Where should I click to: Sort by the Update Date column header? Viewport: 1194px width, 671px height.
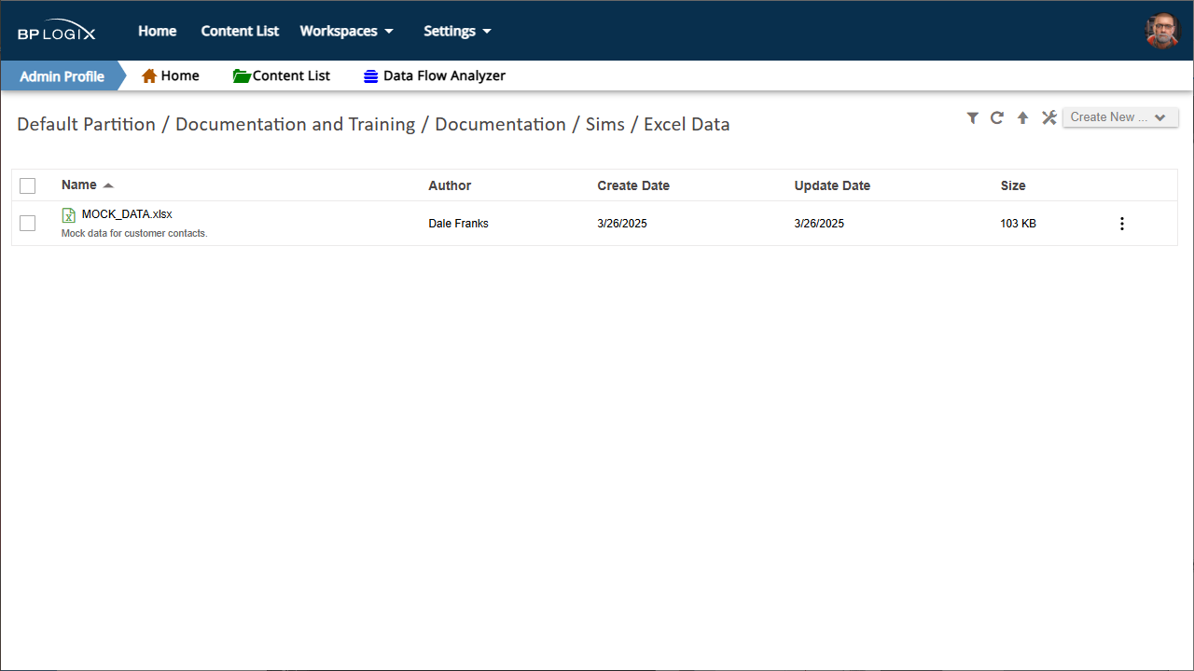832,185
